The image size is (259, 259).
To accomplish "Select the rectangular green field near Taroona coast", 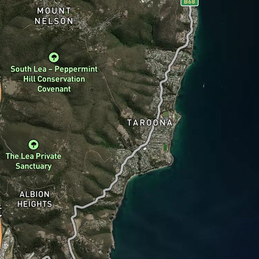I will tap(165, 147).
